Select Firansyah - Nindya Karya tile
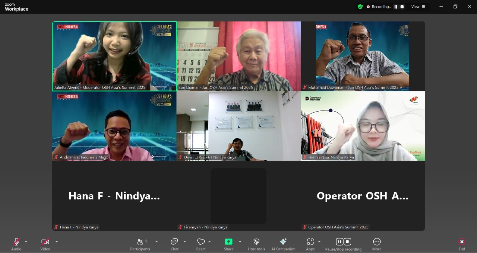The image size is (477, 253). pyautogui.click(x=238, y=196)
